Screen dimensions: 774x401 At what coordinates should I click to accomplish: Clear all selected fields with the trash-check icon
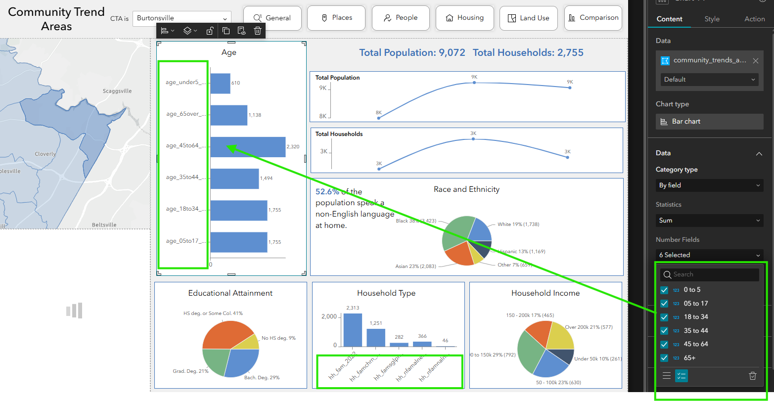pyautogui.click(x=753, y=376)
